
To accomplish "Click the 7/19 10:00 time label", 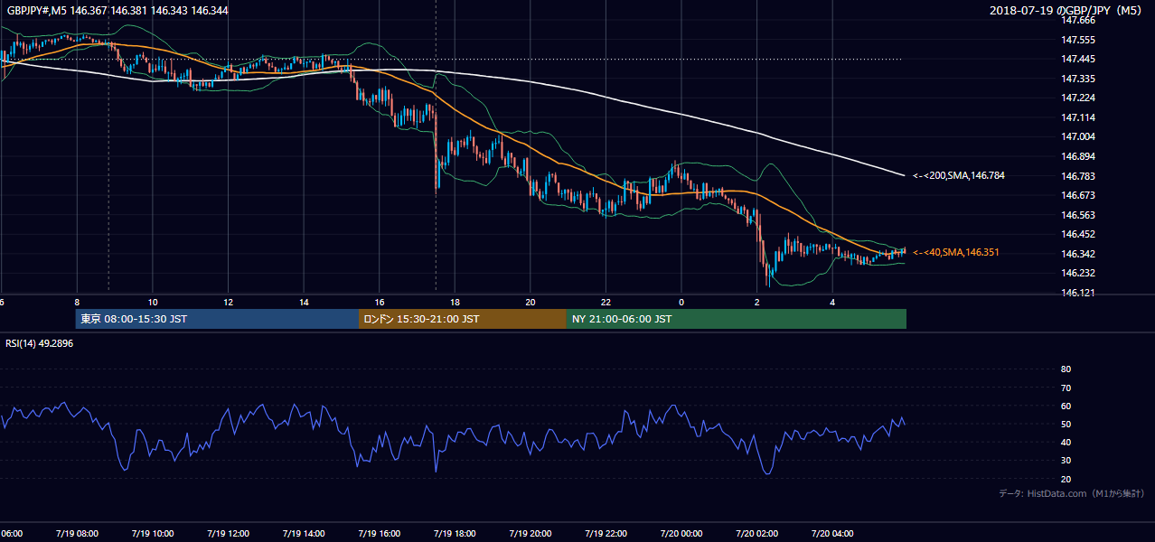I will (151, 534).
